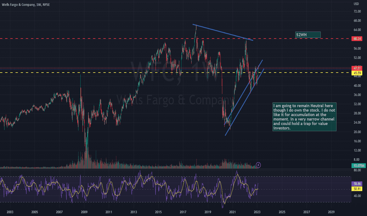Click the yellow 45.59 price tag
The width and height of the screenshot is (367, 216).
point(357,73)
